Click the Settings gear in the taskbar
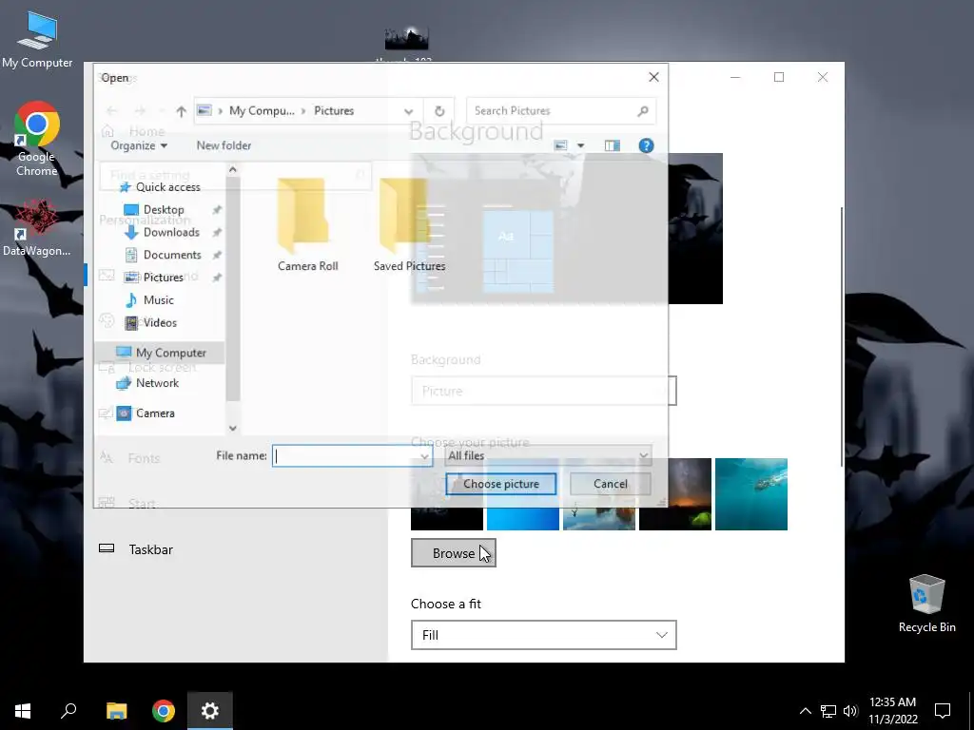Image resolution: width=974 pixels, height=730 pixels. (x=210, y=711)
